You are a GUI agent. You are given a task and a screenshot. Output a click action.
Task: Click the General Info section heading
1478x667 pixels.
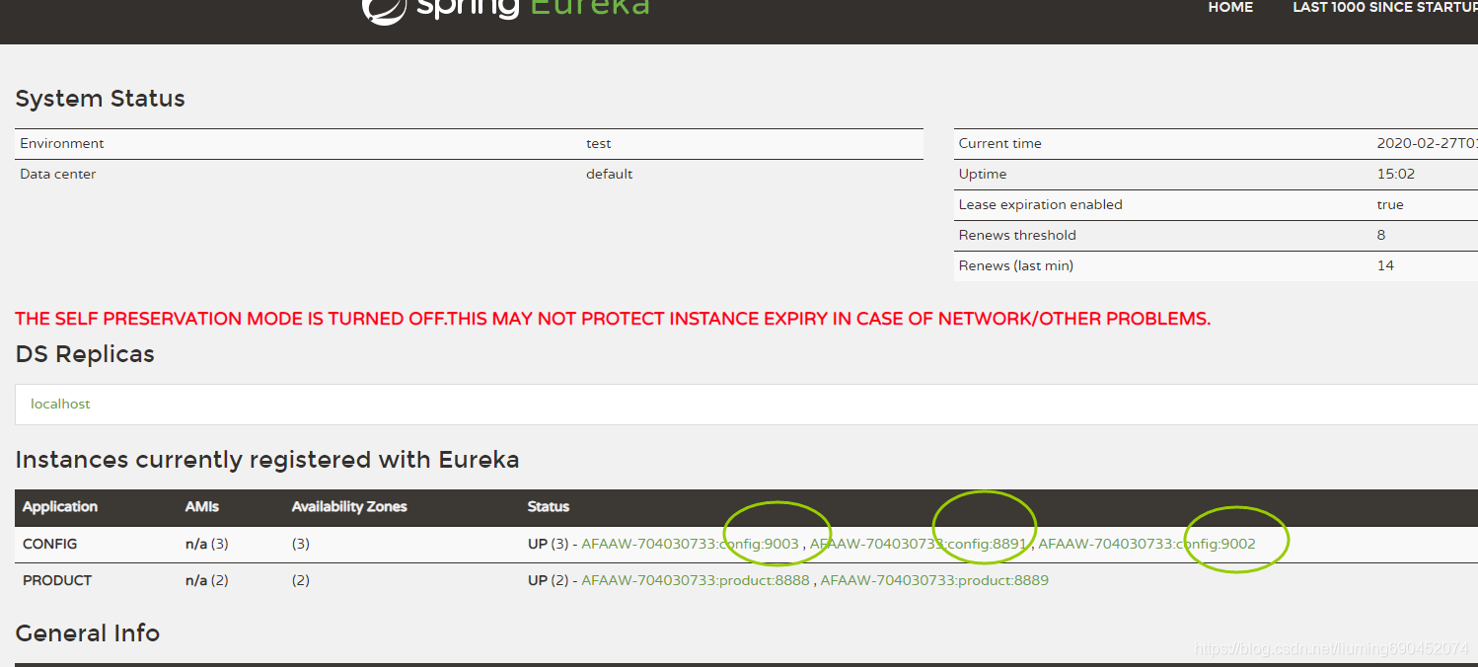(x=87, y=632)
